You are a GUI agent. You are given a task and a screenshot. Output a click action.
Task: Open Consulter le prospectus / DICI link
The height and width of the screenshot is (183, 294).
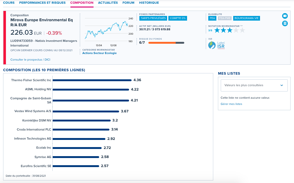(30, 60)
